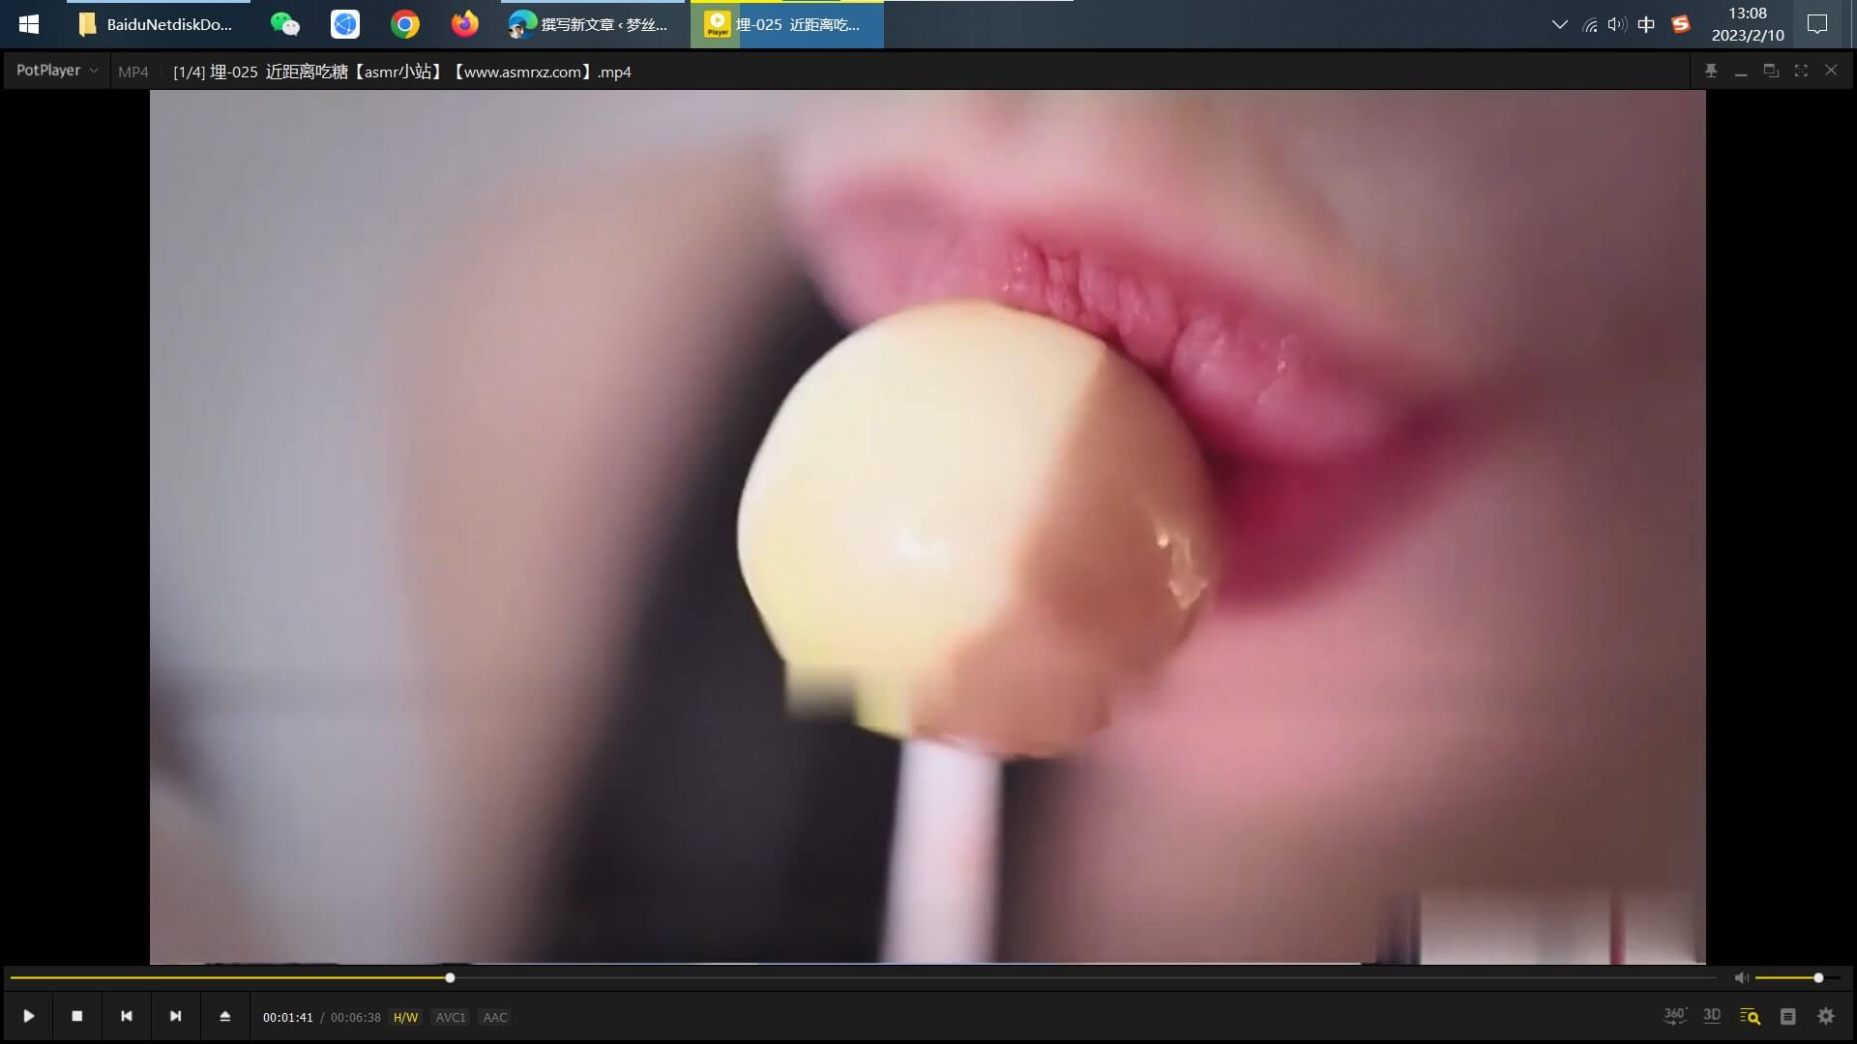Click the volume slider handle

coord(1818,978)
